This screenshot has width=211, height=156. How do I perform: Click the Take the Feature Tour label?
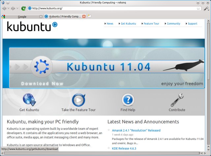[78, 110]
